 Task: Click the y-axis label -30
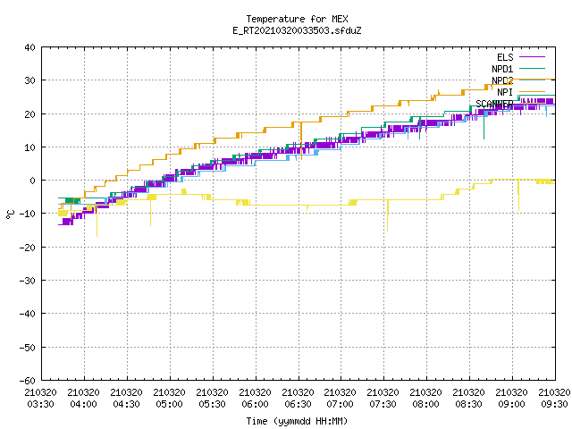[28, 281]
